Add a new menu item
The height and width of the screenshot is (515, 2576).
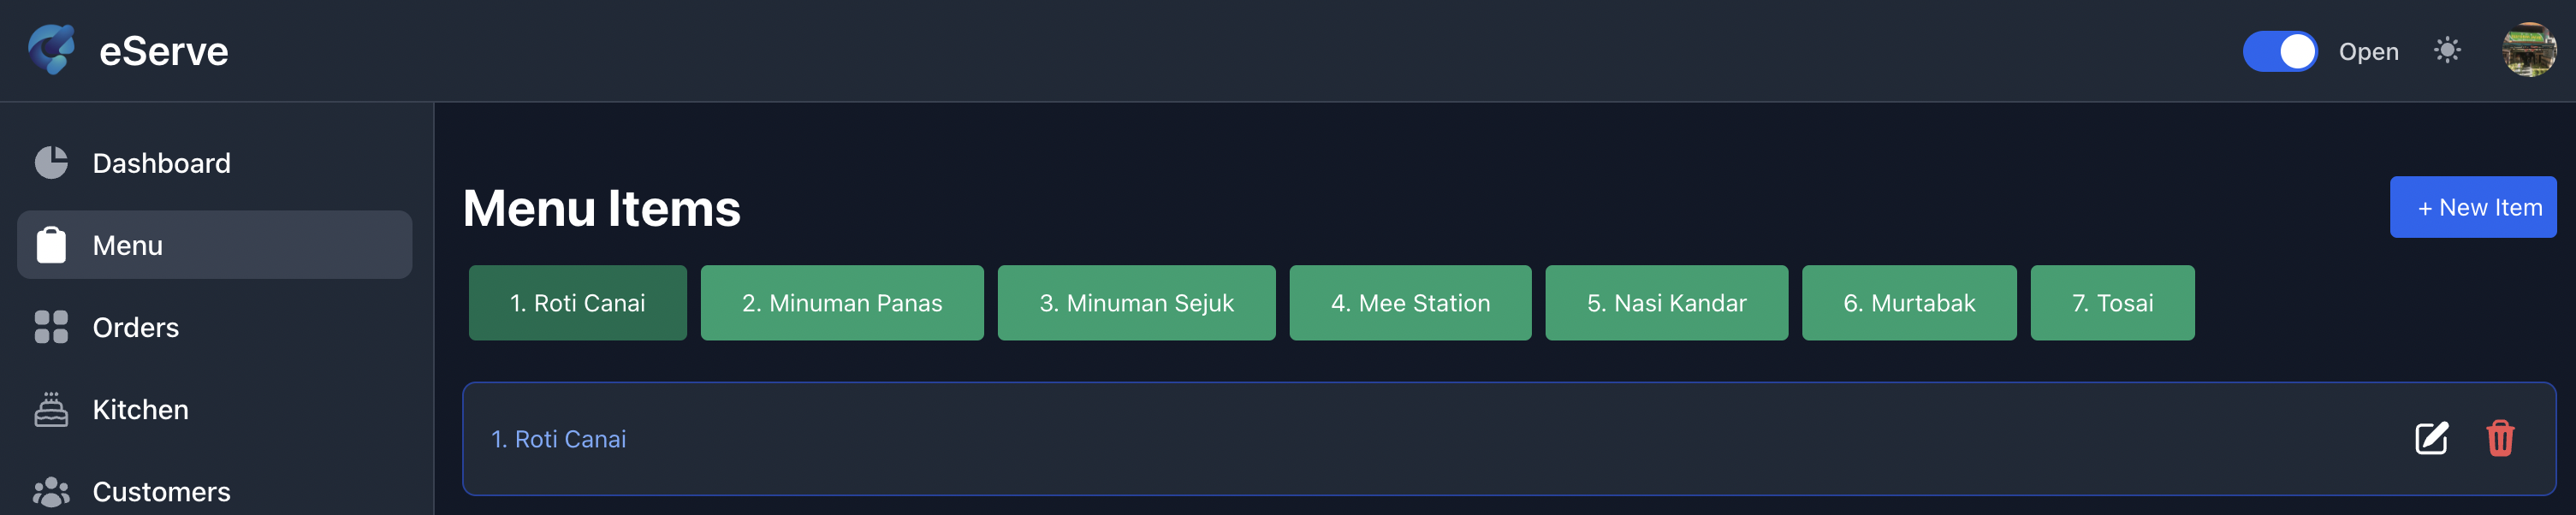[2472, 207]
